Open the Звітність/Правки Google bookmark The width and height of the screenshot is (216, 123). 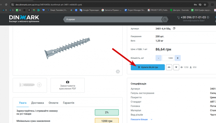tap(111, 10)
